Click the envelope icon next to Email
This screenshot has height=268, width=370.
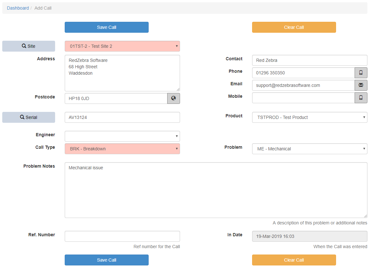(x=361, y=85)
